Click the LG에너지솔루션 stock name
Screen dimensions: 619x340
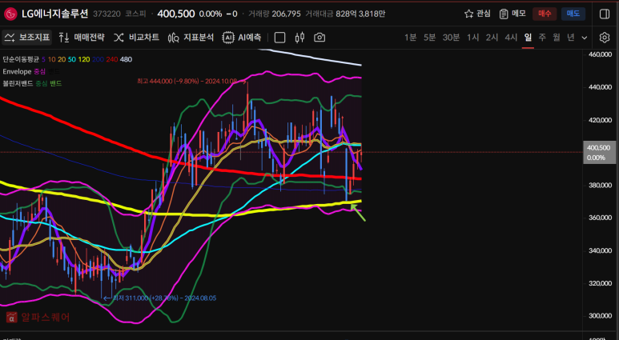point(55,14)
